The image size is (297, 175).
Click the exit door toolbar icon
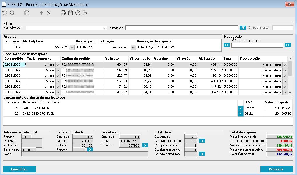point(85,13)
